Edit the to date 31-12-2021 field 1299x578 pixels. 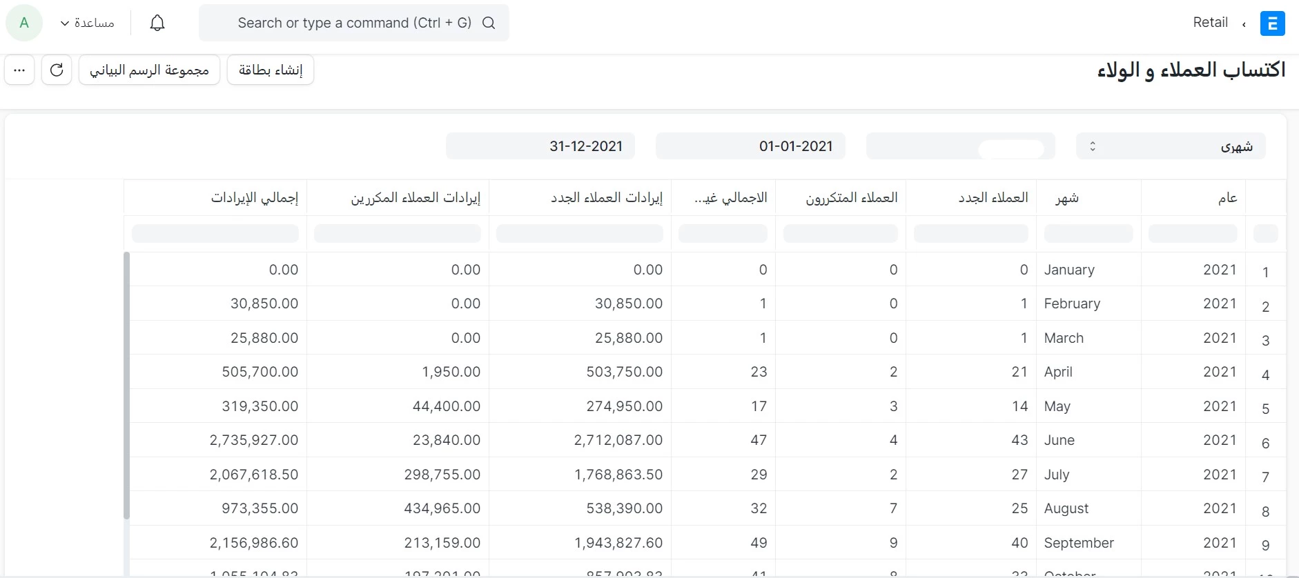[x=540, y=146]
